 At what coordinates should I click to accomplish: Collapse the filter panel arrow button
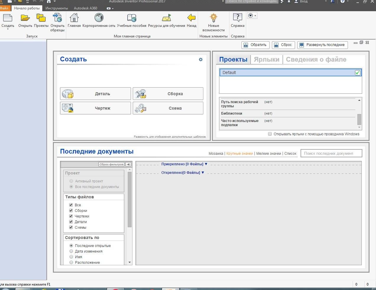128,164
